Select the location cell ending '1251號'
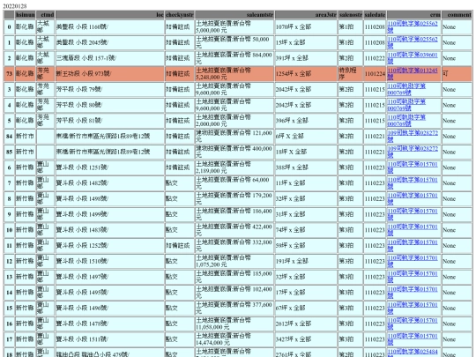 (x=110, y=167)
